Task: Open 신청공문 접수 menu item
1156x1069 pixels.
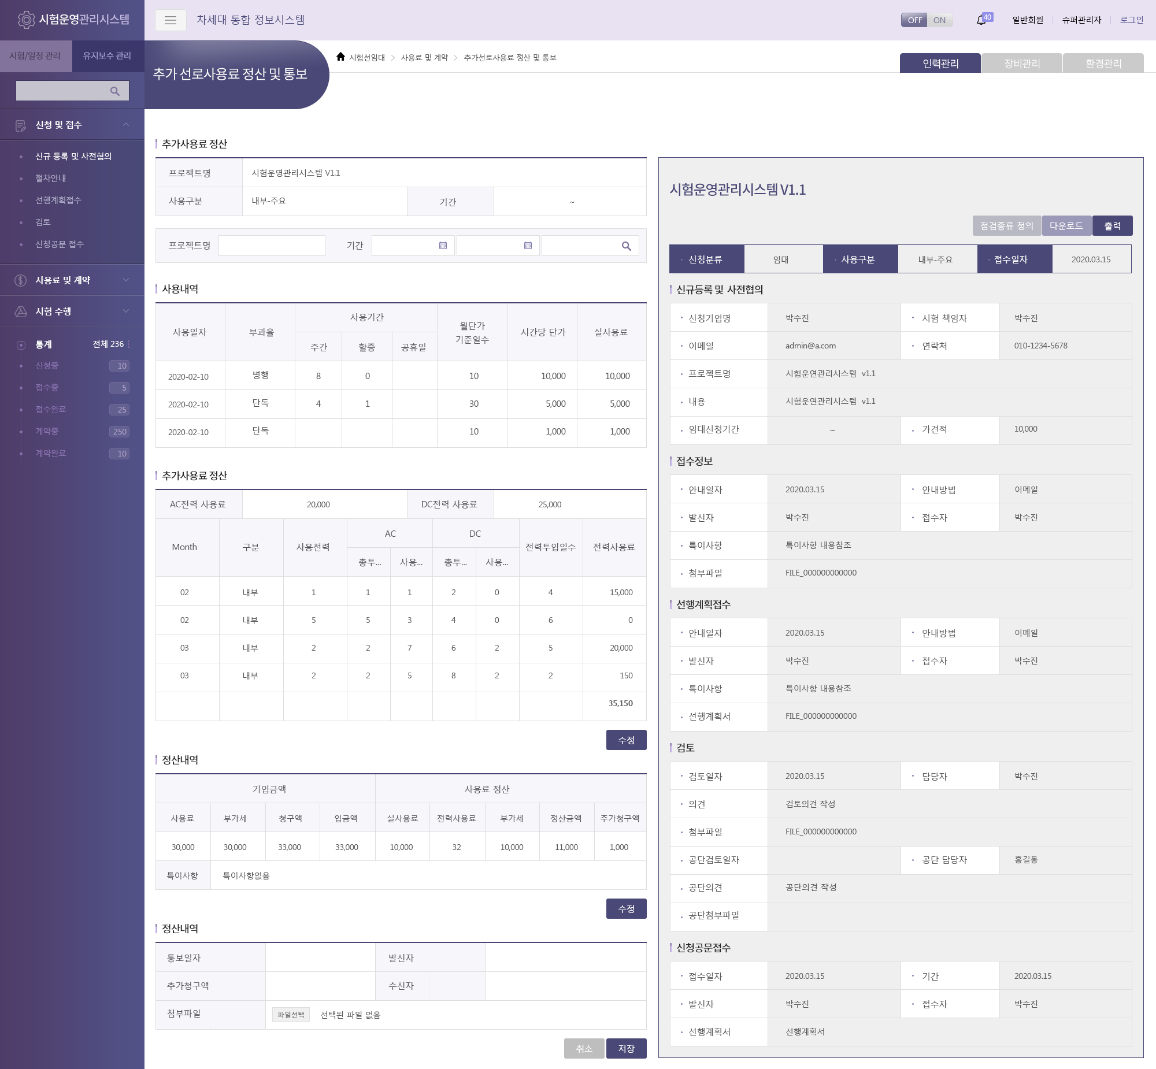Action: pyautogui.click(x=60, y=244)
